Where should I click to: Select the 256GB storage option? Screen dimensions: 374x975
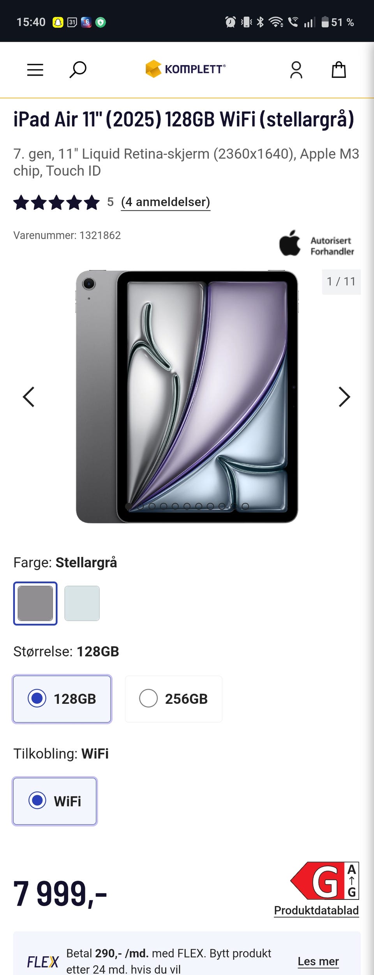click(173, 699)
